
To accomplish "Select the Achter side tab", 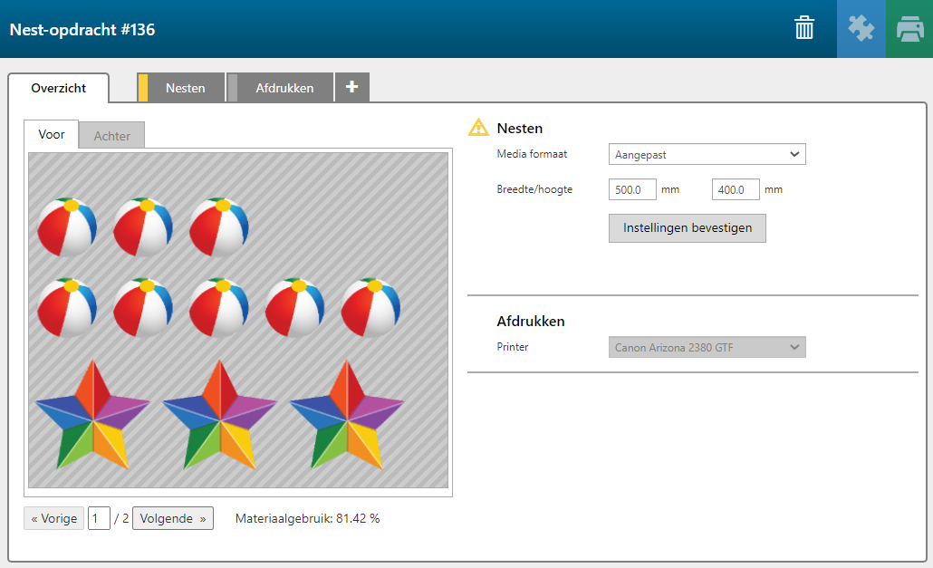I will click(x=112, y=136).
